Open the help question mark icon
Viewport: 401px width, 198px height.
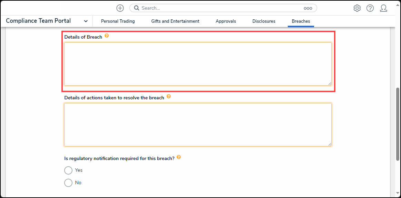370,8
